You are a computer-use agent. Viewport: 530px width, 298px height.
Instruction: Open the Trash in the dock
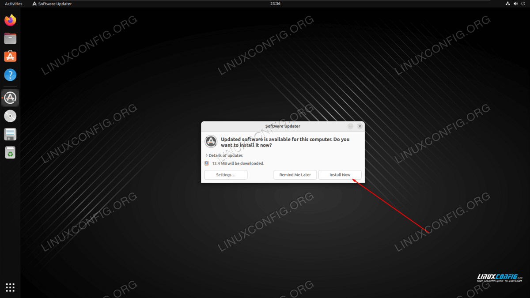(x=10, y=153)
